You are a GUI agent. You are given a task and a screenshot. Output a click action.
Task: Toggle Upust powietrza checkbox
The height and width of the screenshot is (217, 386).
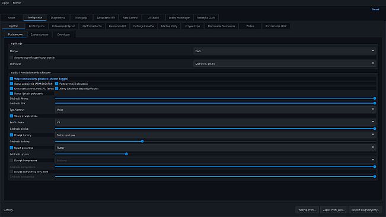11,148
